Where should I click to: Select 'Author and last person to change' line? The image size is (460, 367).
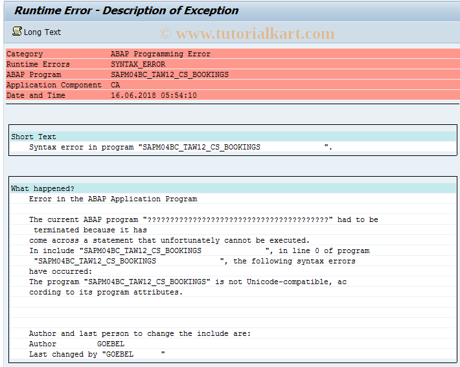pos(140,333)
